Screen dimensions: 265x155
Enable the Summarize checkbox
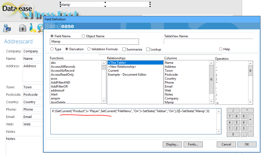pyautogui.click(x=124, y=49)
